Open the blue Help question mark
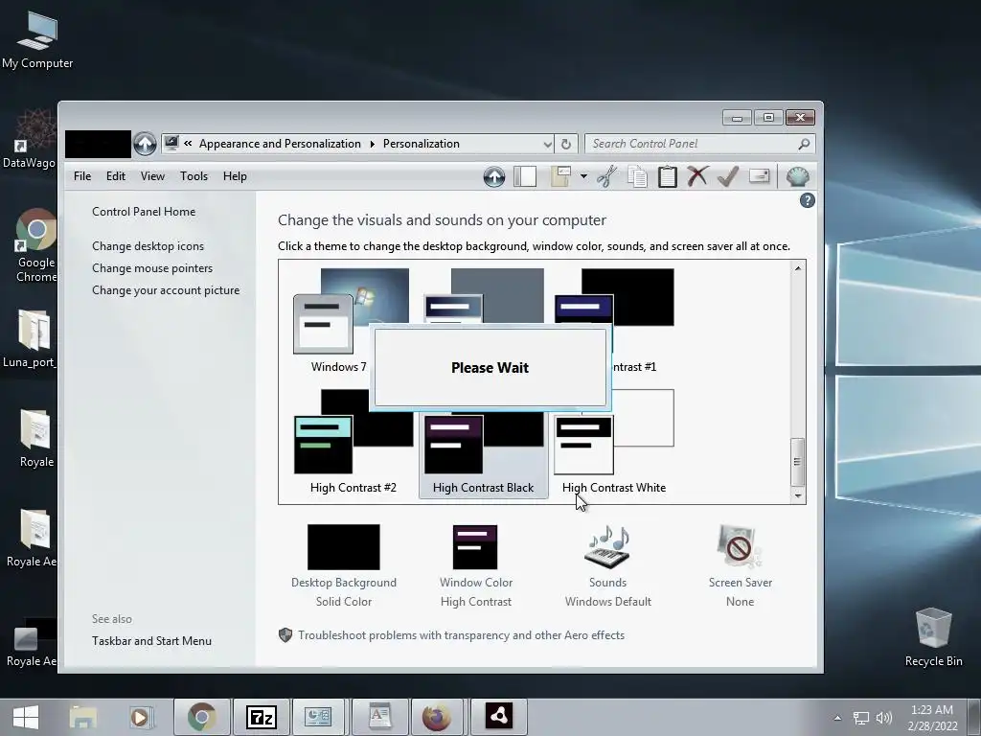981x736 pixels. 807,200
